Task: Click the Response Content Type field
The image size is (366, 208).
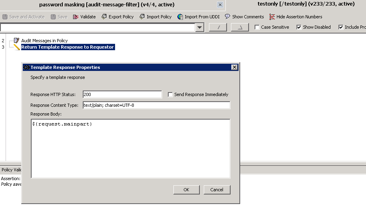Action: (x=156, y=105)
